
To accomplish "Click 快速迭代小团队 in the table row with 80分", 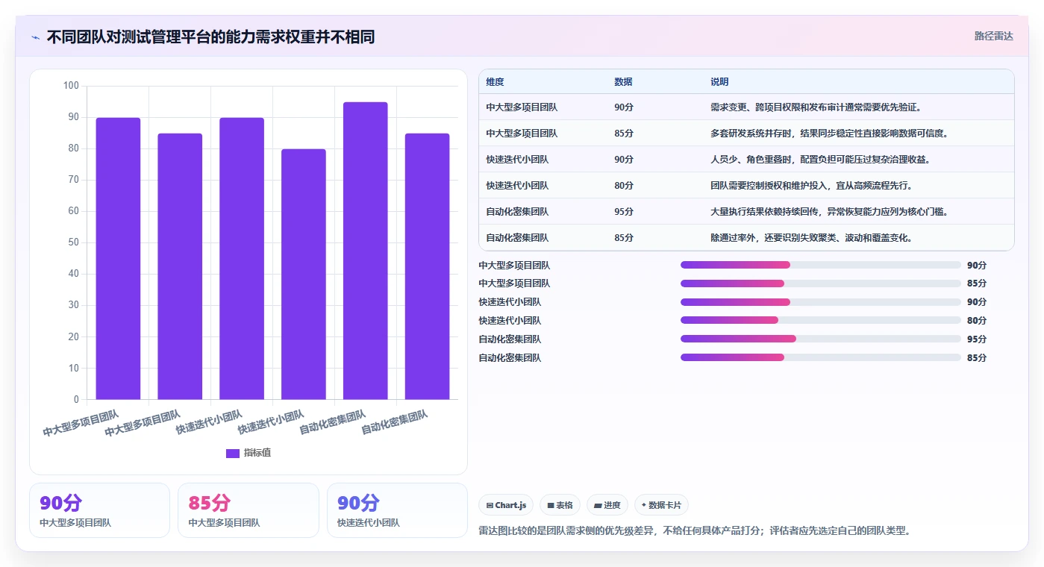I will pos(517,186).
